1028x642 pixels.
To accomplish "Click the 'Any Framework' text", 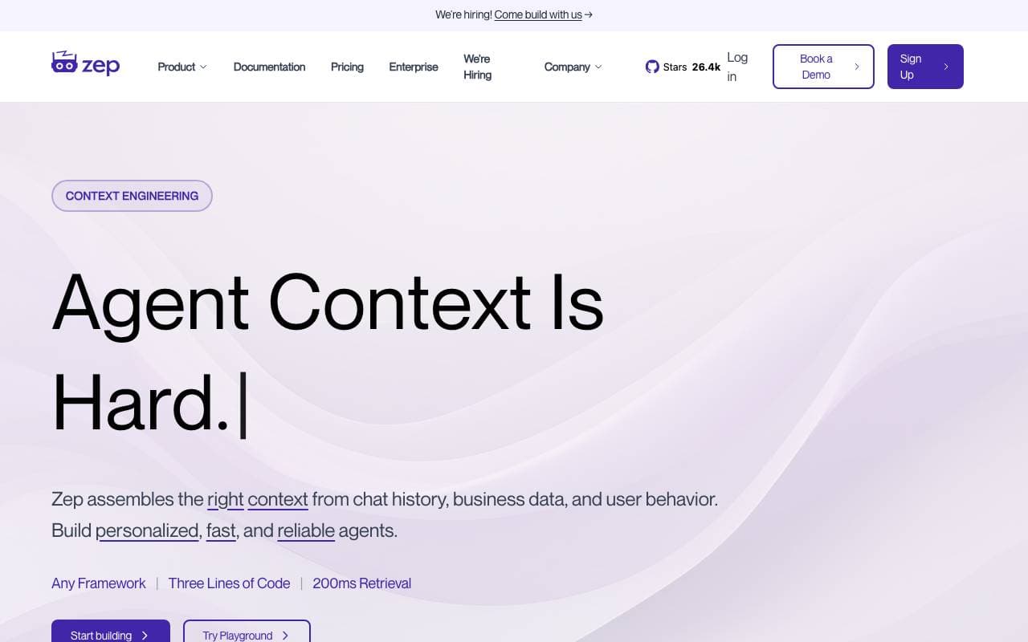I will pyautogui.click(x=99, y=583).
